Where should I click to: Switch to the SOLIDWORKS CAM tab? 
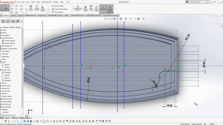77,15
